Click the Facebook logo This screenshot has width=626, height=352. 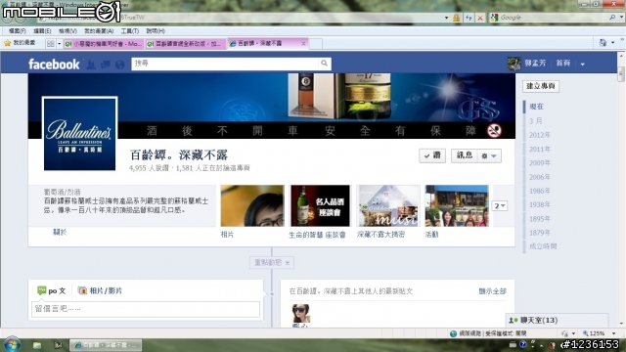[54, 65]
